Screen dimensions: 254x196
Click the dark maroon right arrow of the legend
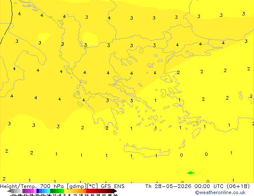coord(115,191)
